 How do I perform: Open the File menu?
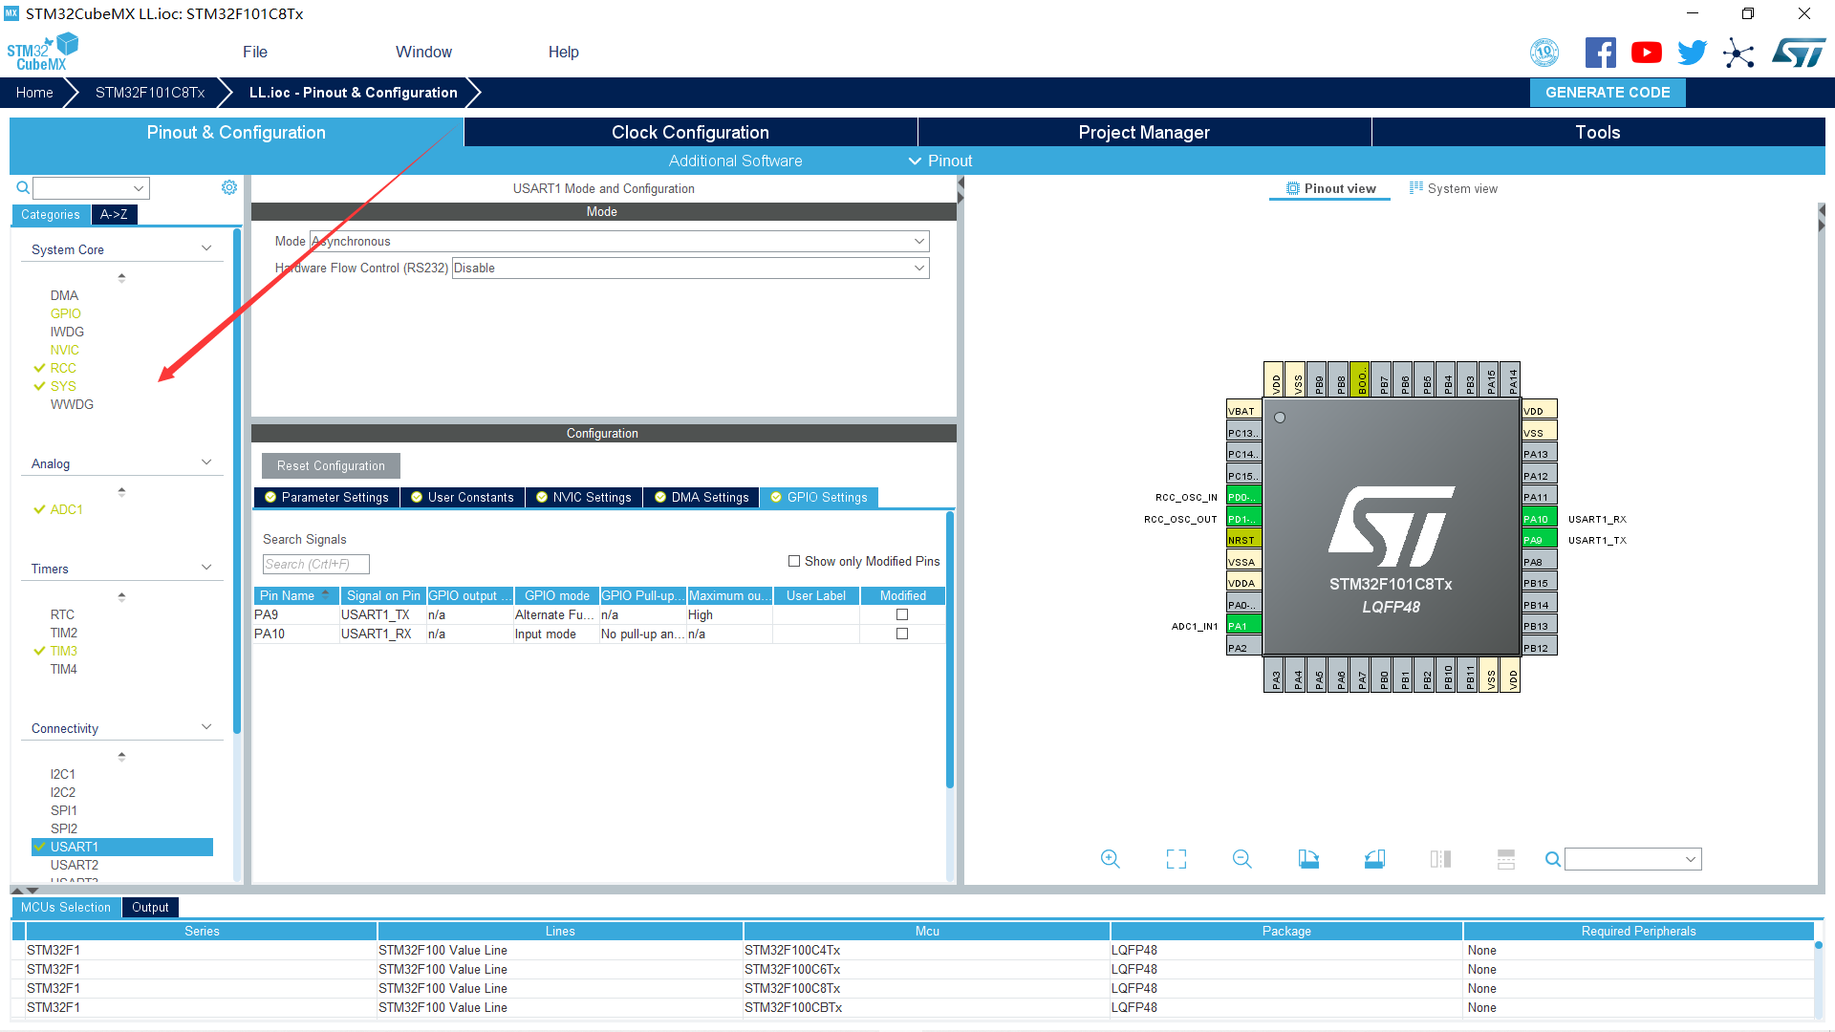pyautogui.click(x=255, y=52)
